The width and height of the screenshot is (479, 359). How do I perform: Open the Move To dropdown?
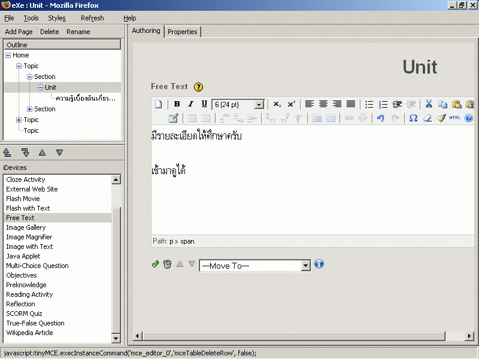click(255, 266)
